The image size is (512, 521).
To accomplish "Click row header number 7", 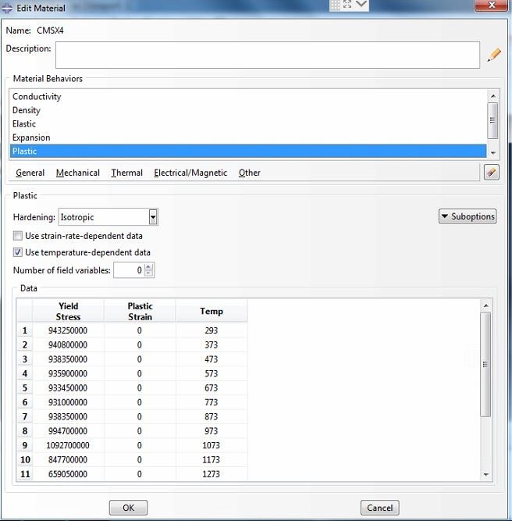I will click(x=24, y=416).
